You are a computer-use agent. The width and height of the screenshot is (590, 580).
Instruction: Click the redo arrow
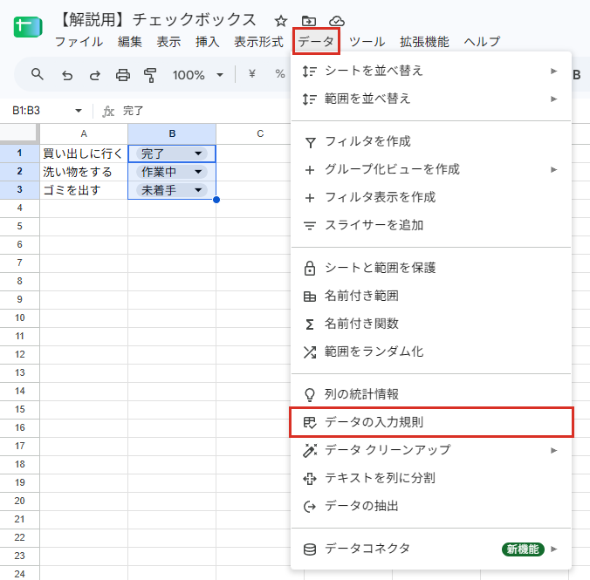(95, 75)
